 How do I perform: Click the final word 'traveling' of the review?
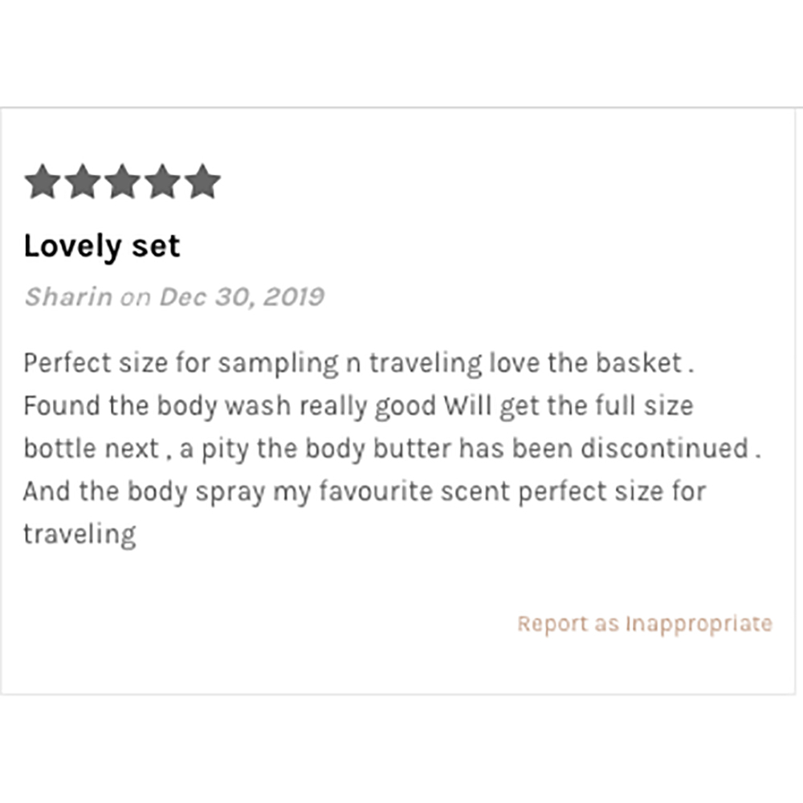coord(79,535)
